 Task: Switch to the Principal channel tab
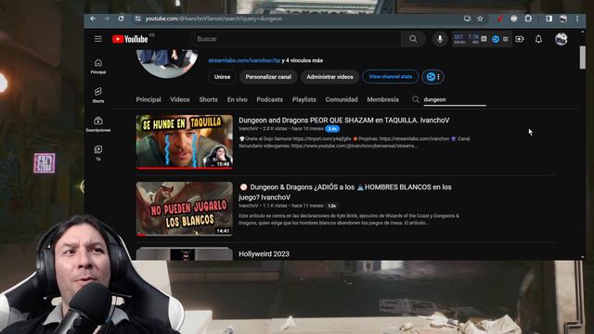click(148, 99)
